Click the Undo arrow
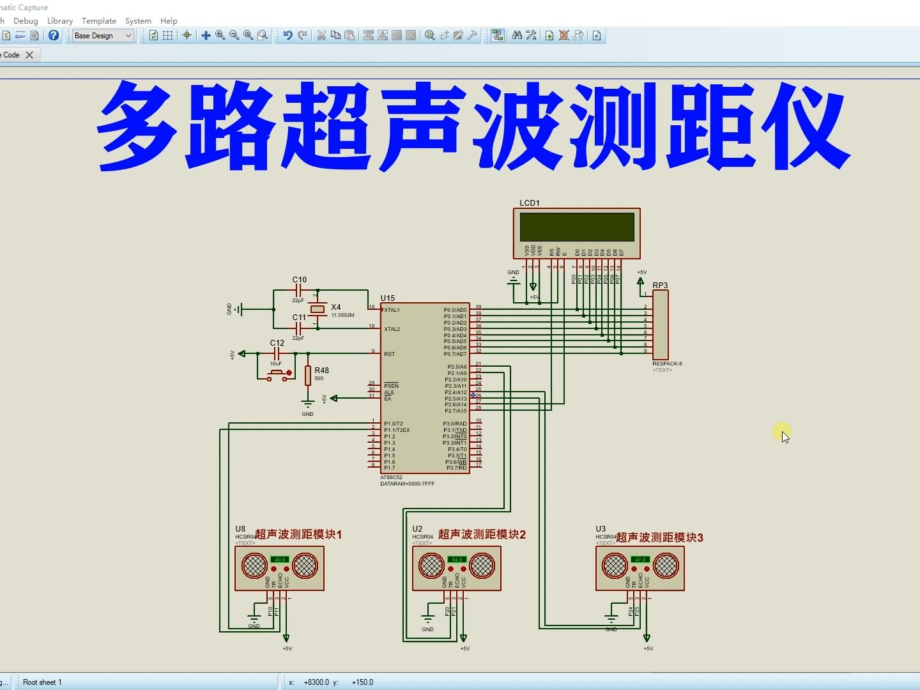 pos(288,36)
